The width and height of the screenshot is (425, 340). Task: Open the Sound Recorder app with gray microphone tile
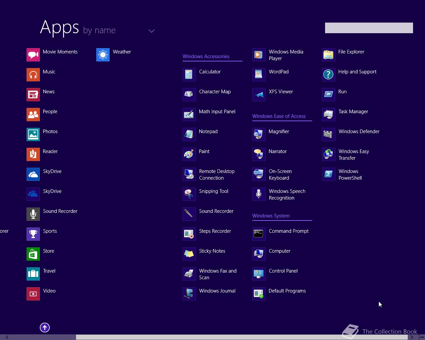33,214
